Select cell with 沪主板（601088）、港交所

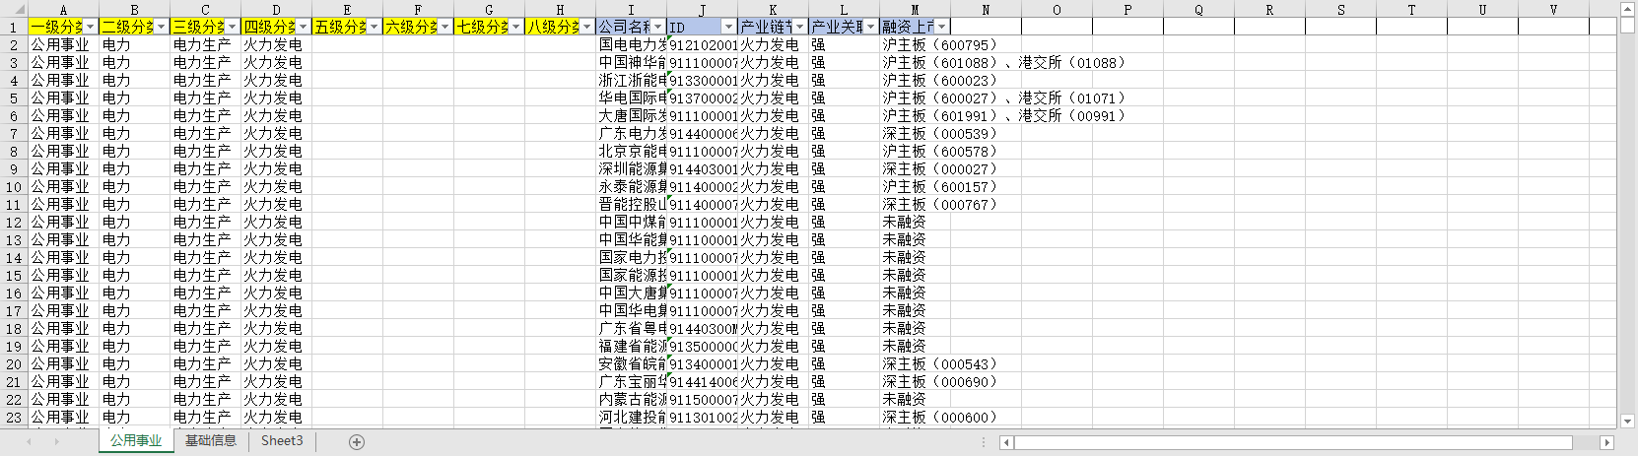915,62
